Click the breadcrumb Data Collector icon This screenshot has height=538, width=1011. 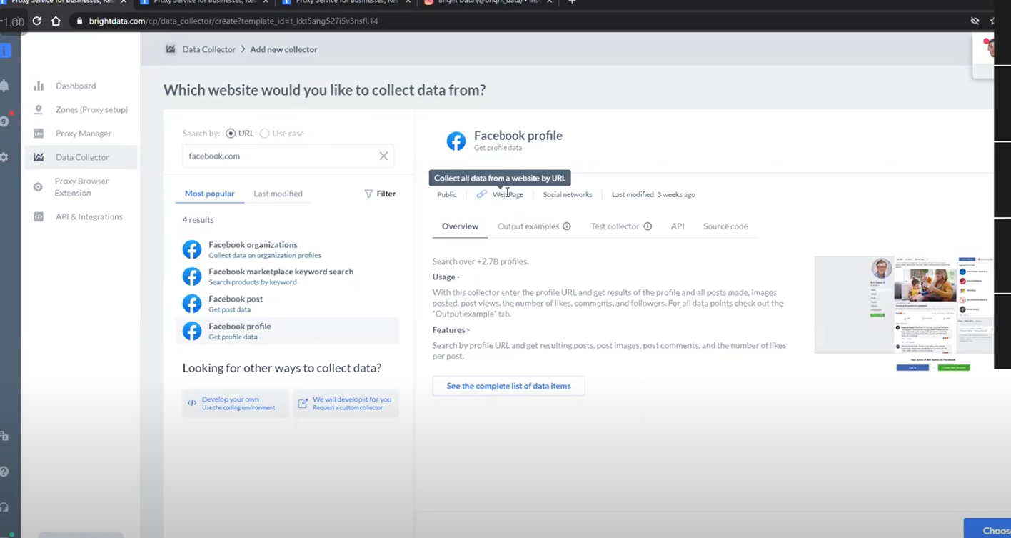point(171,49)
